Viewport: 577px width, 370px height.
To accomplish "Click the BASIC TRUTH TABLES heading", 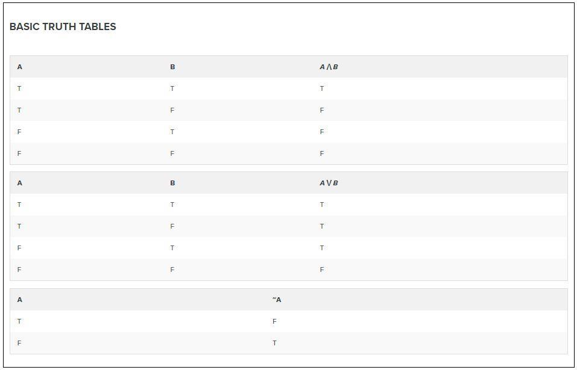I will click(x=63, y=26).
